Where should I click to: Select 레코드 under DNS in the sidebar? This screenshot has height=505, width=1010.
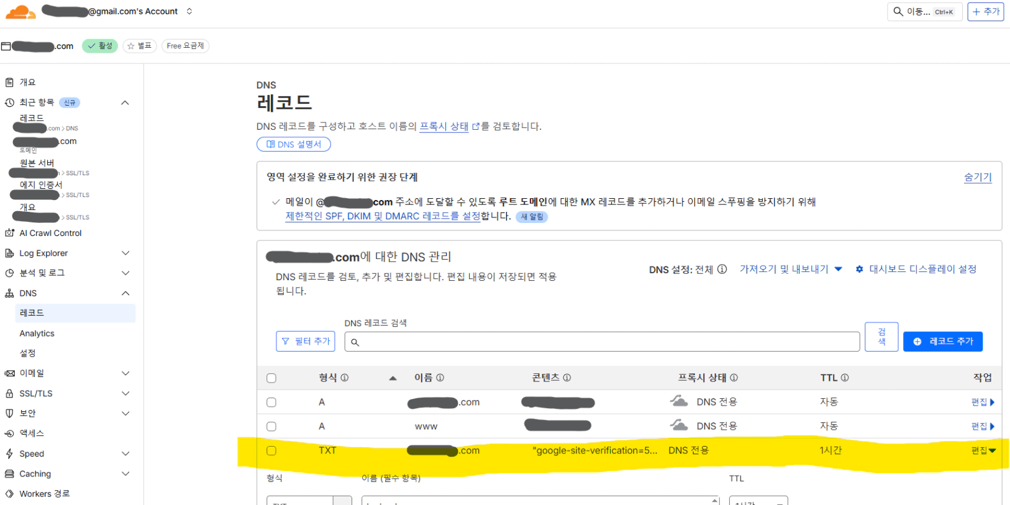[75, 313]
